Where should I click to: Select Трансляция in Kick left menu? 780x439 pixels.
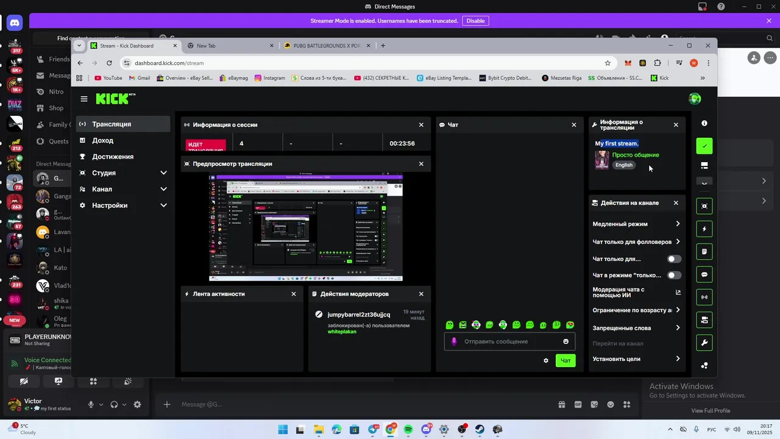click(x=123, y=124)
